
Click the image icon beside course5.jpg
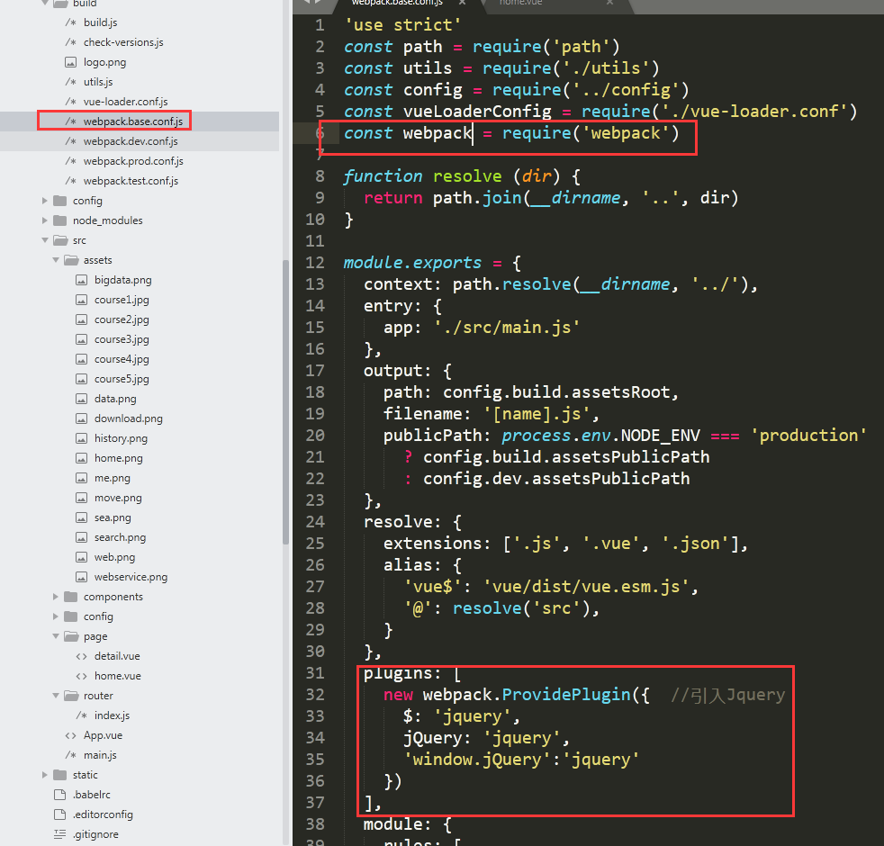tap(82, 379)
